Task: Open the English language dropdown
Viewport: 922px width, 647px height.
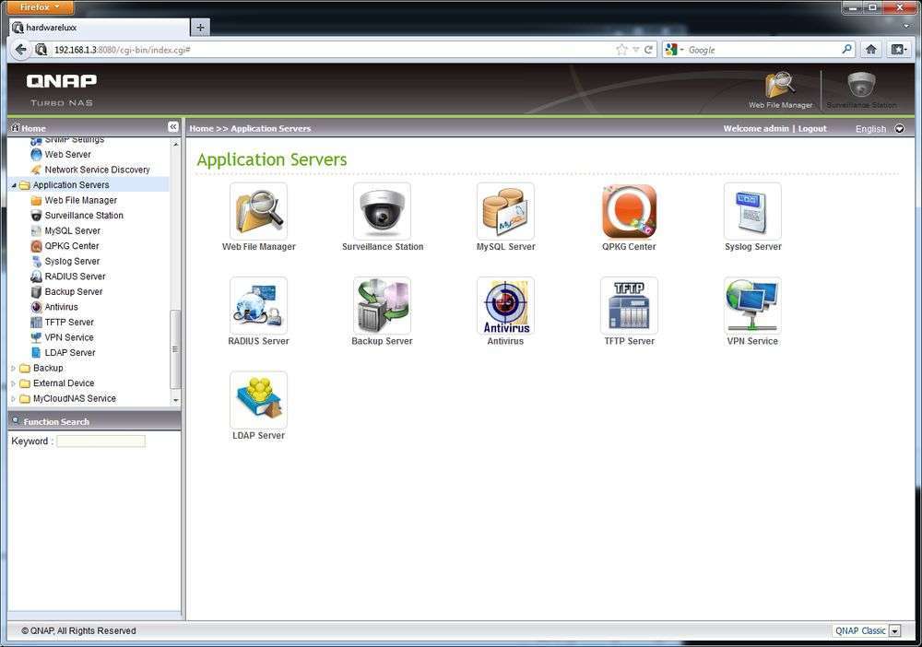Action: 899,129
